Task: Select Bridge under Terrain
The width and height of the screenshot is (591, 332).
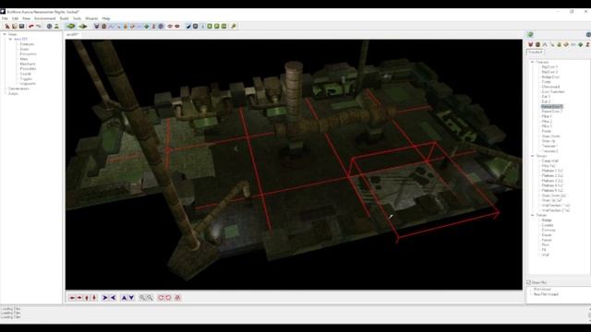Action: point(547,220)
